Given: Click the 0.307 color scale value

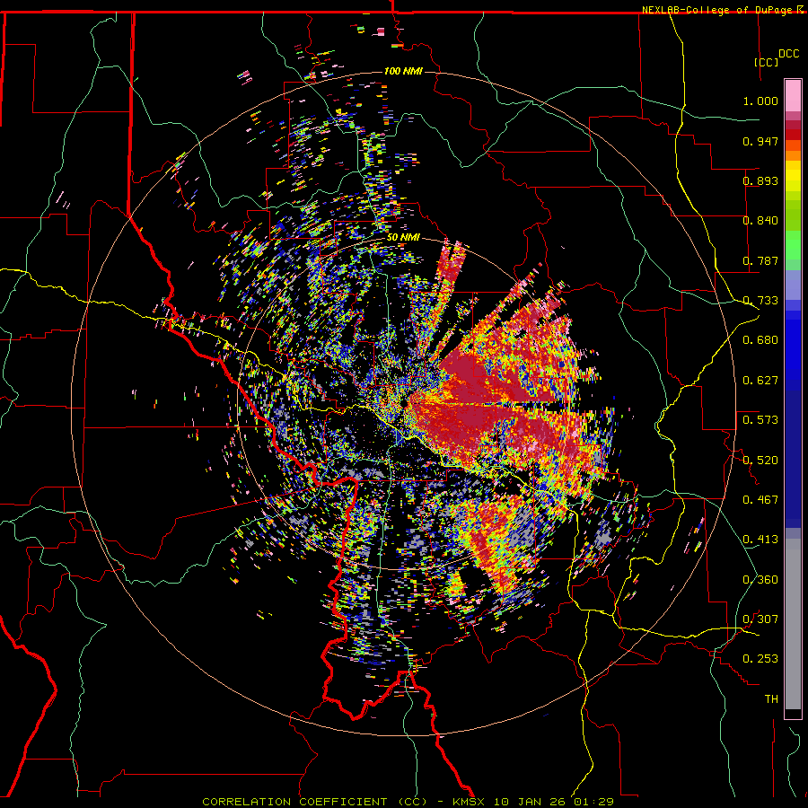Looking at the screenshot, I should pos(760,619).
